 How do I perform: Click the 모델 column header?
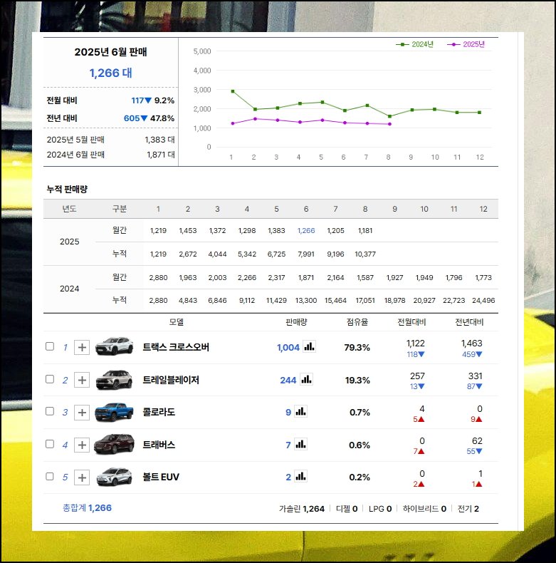(x=177, y=322)
